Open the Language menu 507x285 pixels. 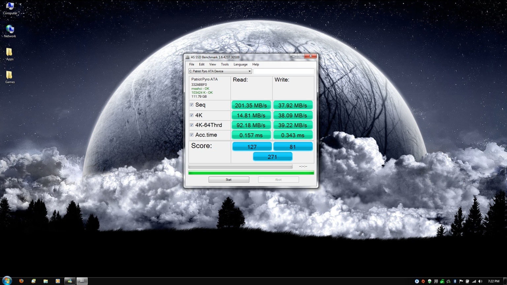click(240, 64)
